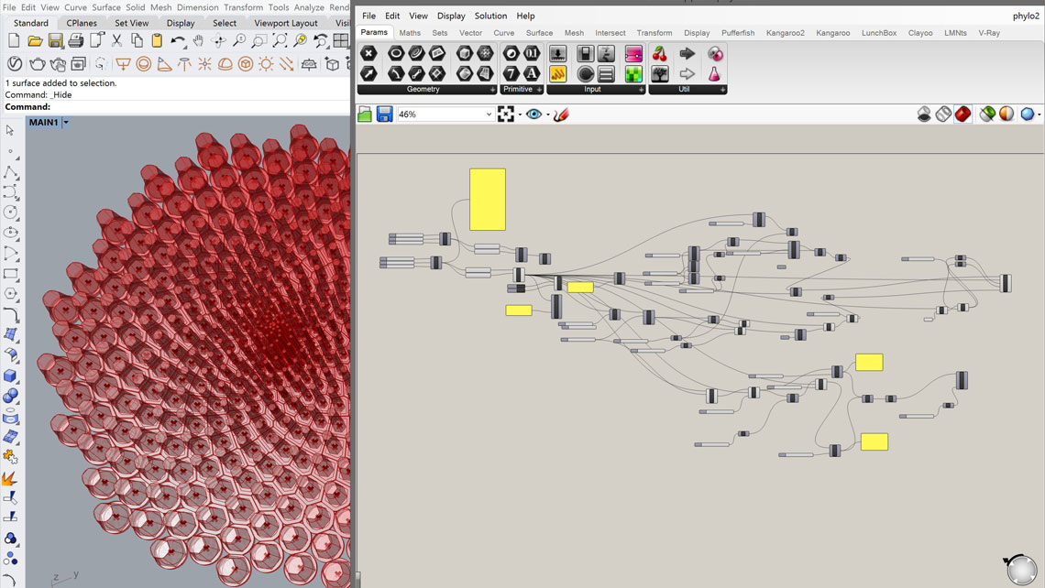Viewport: 1045px width, 588px height.
Task: Expand the Util panel components
Action: click(x=722, y=89)
